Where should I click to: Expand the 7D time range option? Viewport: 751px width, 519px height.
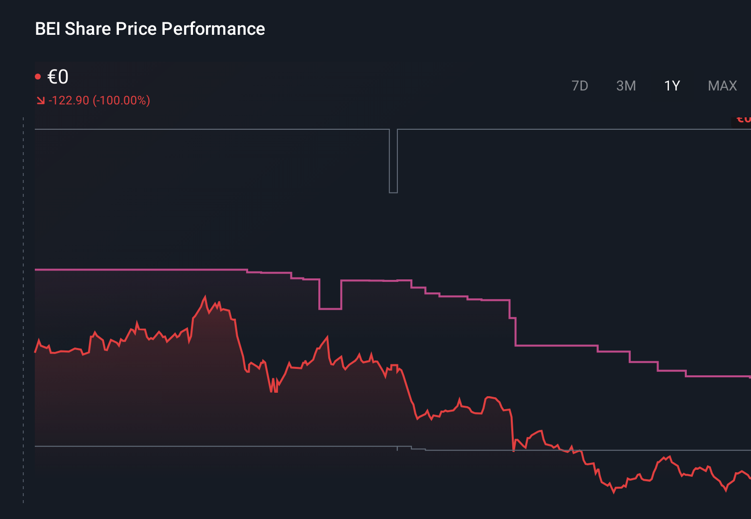pos(580,86)
